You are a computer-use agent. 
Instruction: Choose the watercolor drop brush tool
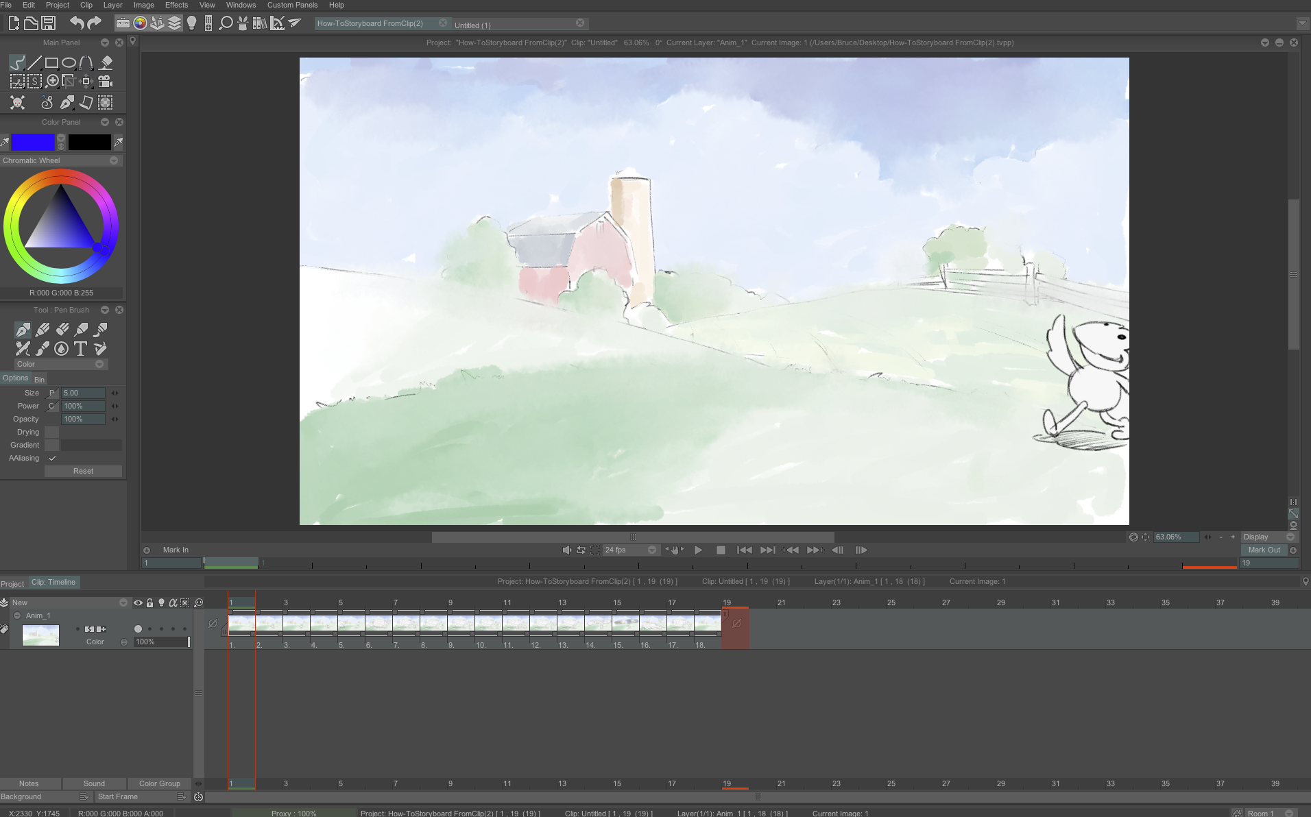61,349
